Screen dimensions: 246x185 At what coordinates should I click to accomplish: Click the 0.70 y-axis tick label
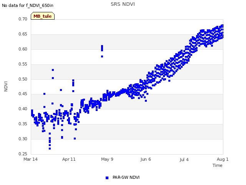tap(23, 19)
